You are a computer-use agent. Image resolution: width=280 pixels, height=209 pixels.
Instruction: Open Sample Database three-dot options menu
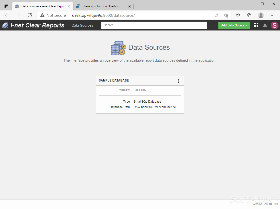(x=178, y=81)
